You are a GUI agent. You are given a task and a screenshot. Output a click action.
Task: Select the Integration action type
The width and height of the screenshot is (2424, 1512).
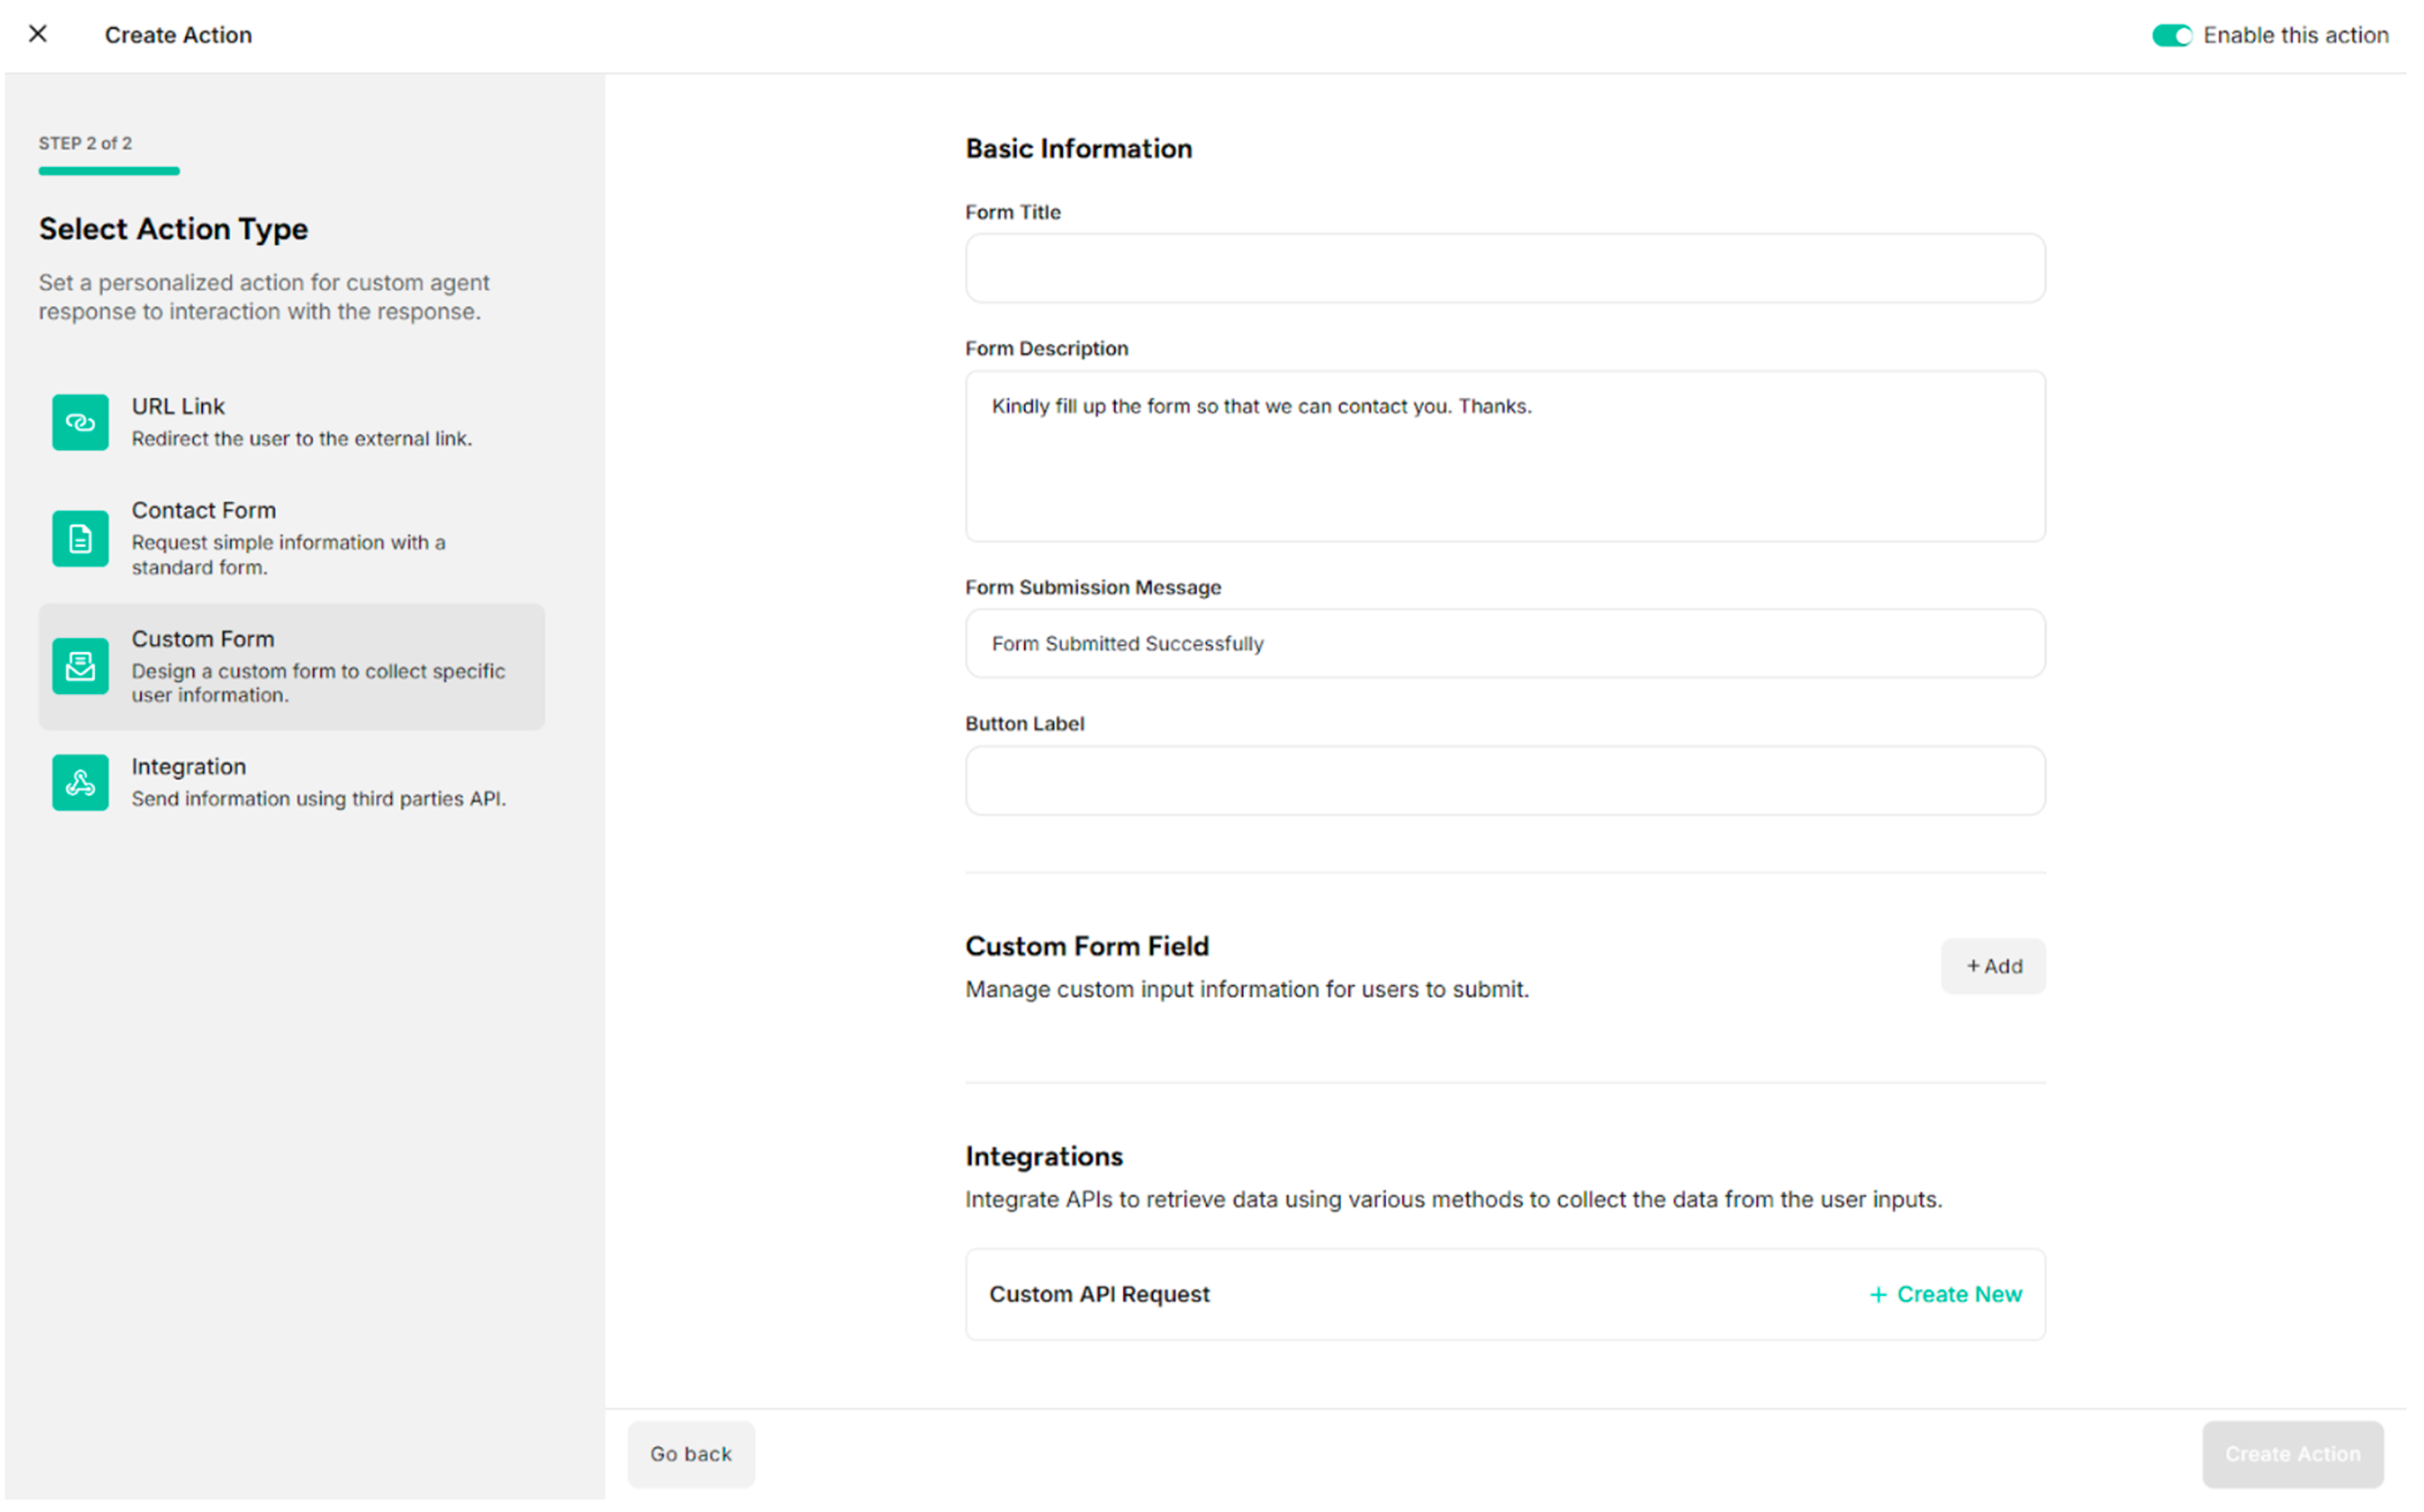[x=290, y=781]
